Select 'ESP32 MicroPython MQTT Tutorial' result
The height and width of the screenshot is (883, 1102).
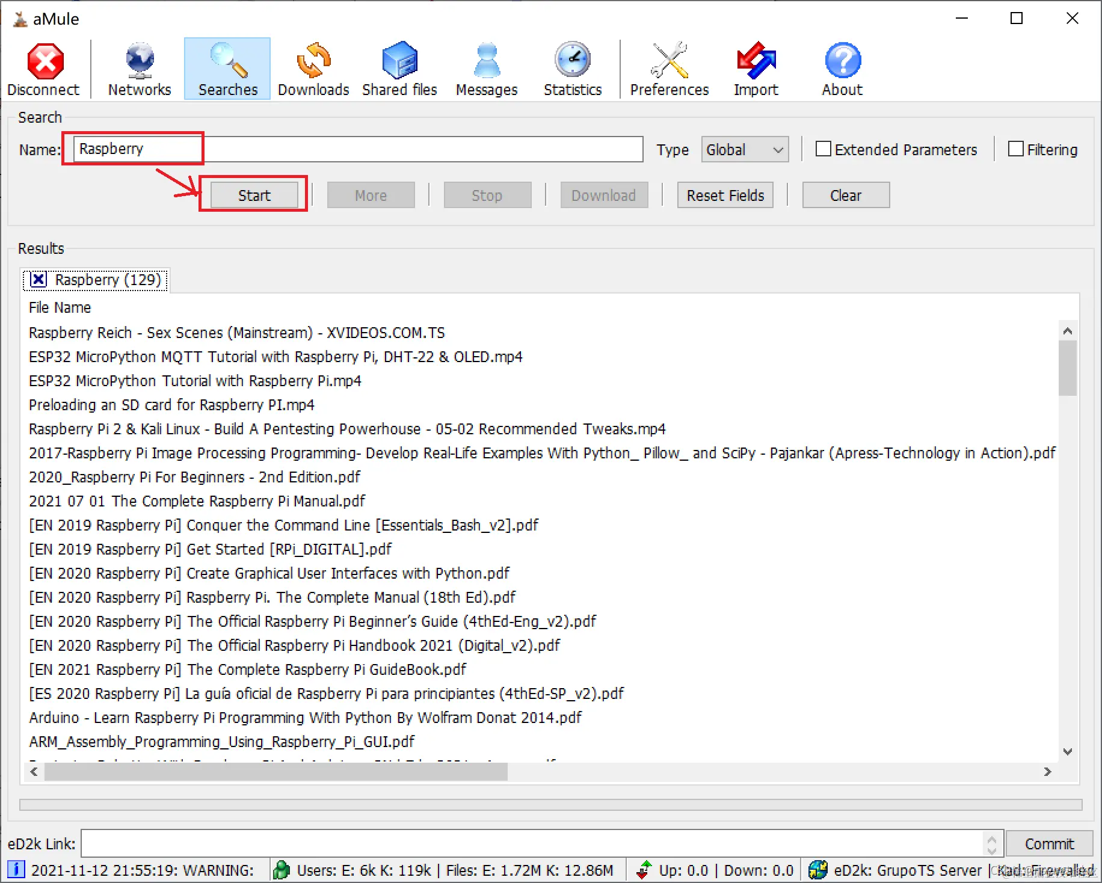tap(275, 357)
